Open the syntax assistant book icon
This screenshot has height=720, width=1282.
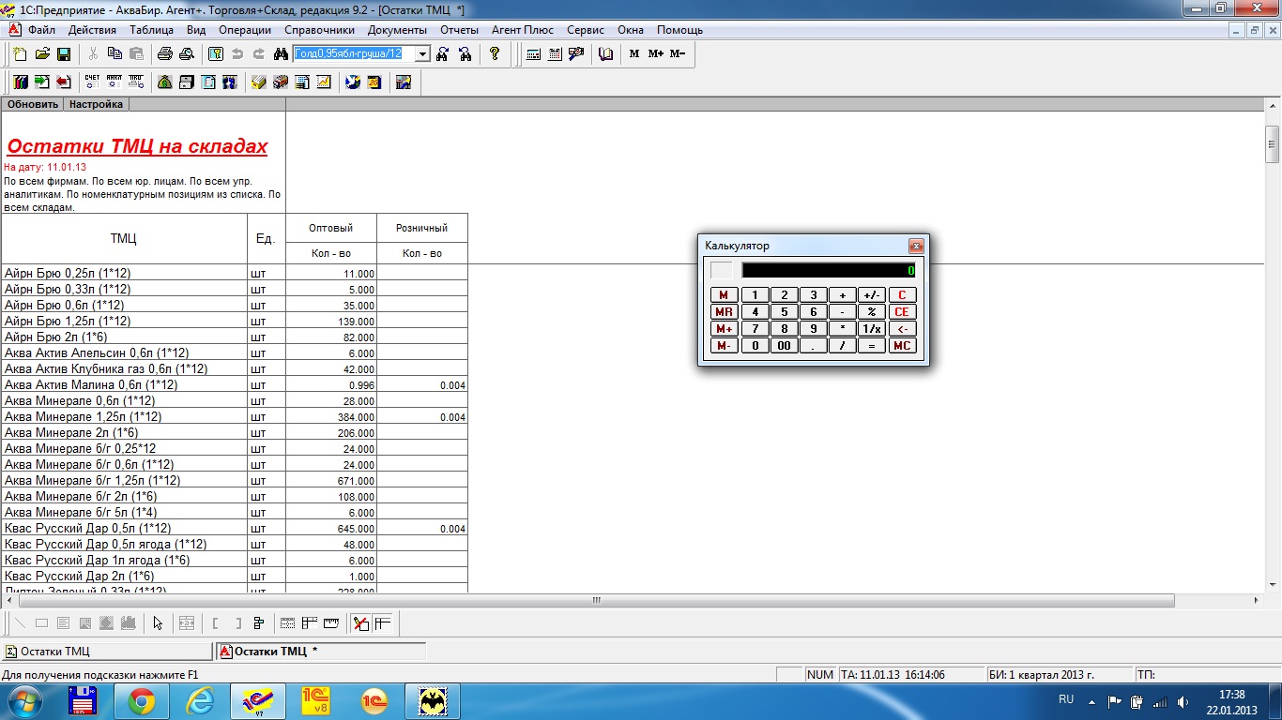[x=606, y=54]
